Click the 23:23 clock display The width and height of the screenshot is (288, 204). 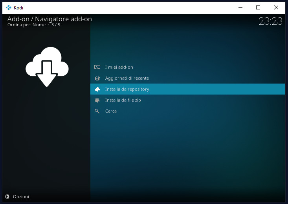(x=270, y=21)
